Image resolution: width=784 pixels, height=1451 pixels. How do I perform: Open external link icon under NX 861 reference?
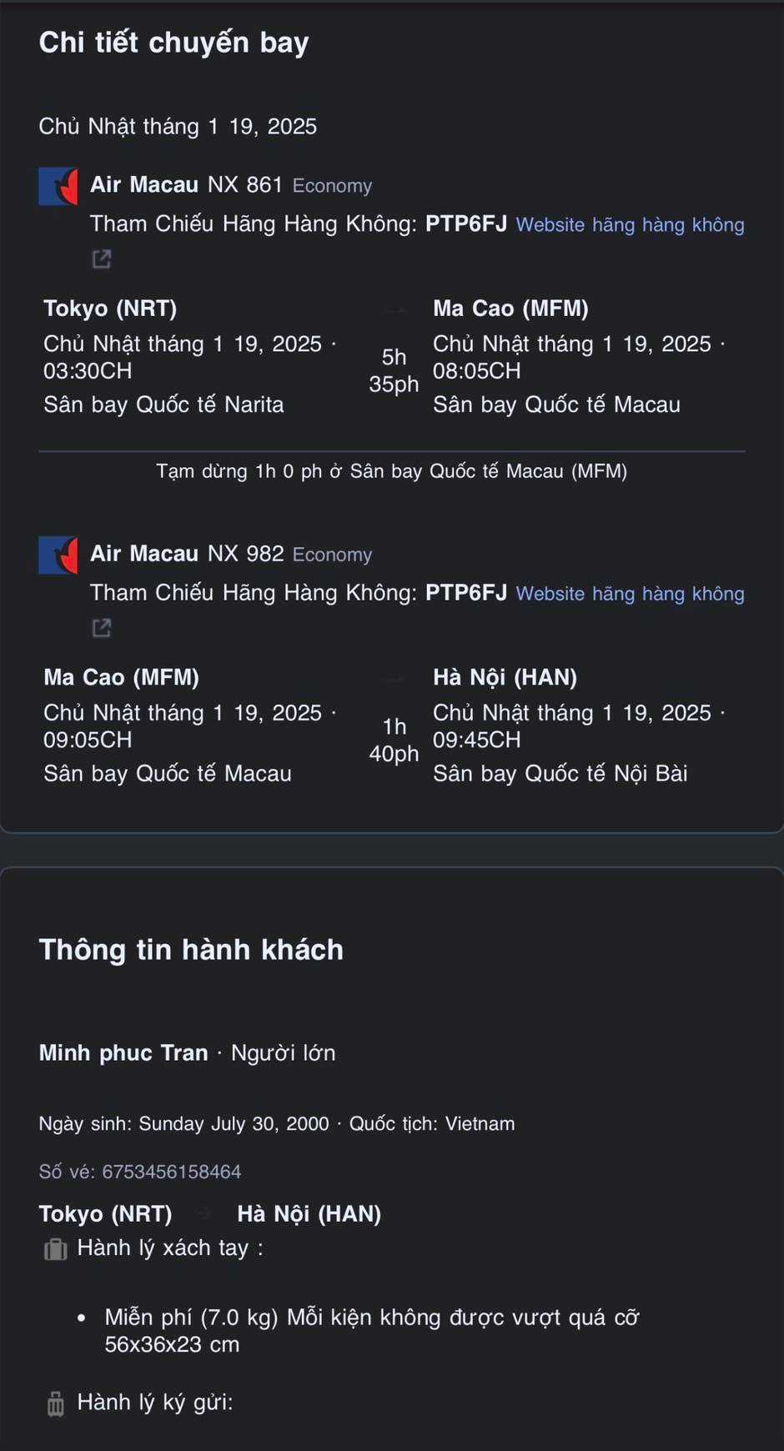click(x=102, y=259)
